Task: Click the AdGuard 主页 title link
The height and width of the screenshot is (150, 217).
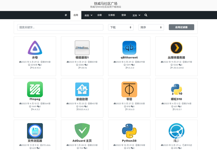Action: click(82, 141)
